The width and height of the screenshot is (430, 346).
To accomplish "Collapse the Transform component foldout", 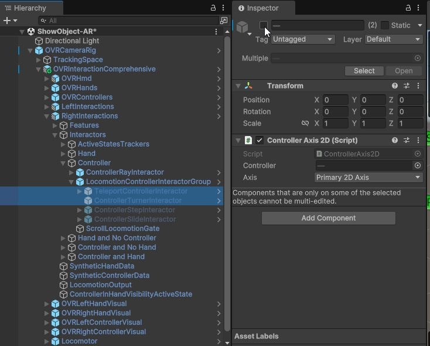I will coord(238,86).
